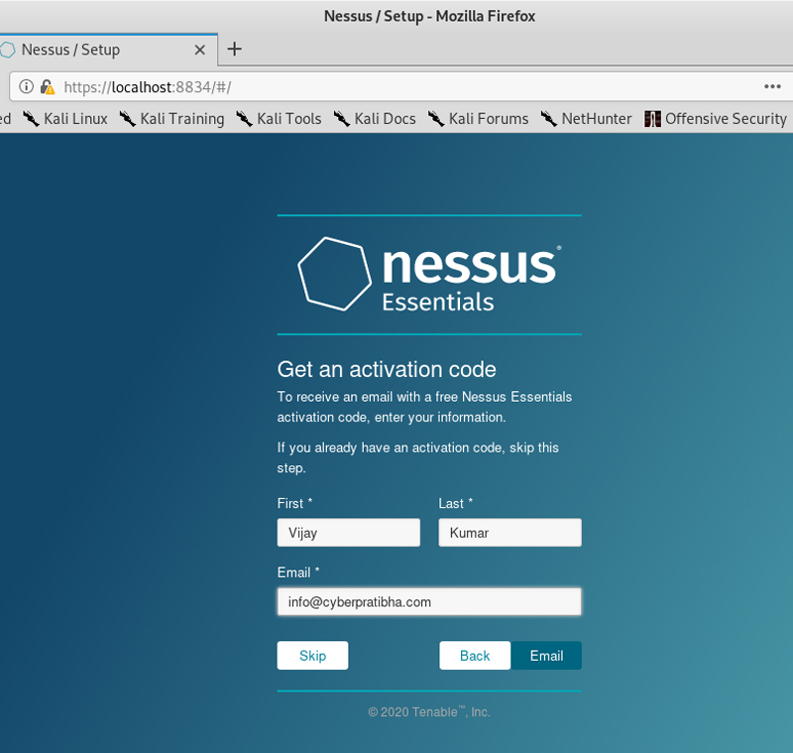Click the Email address input field
The width and height of the screenshot is (793, 753).
point(429,601)
